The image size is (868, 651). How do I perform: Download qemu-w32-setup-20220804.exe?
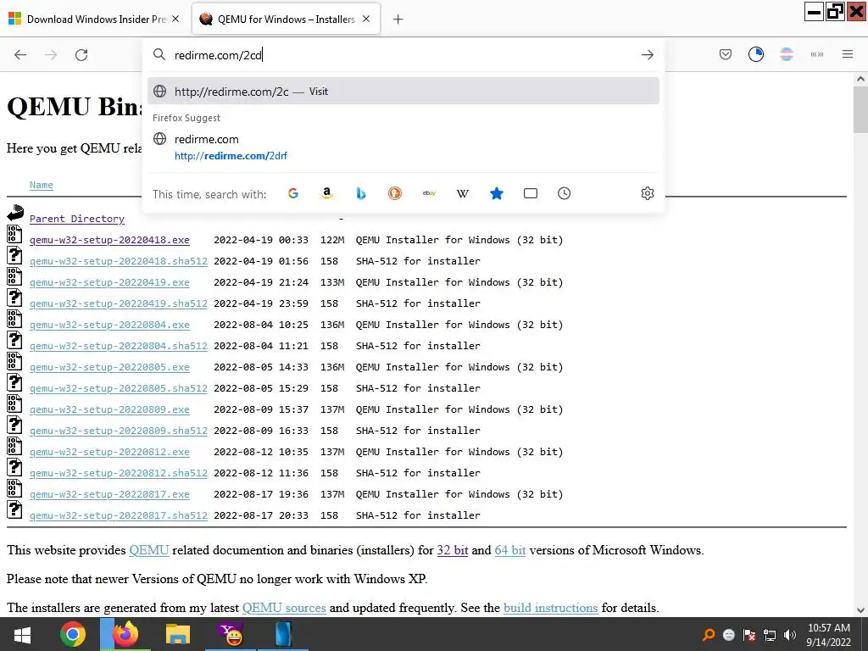tap(109, 325)
